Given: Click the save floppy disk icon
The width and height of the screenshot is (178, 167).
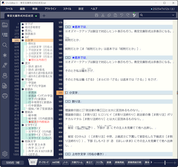Looking at the screenshot, I should click(x=96, y=15).
